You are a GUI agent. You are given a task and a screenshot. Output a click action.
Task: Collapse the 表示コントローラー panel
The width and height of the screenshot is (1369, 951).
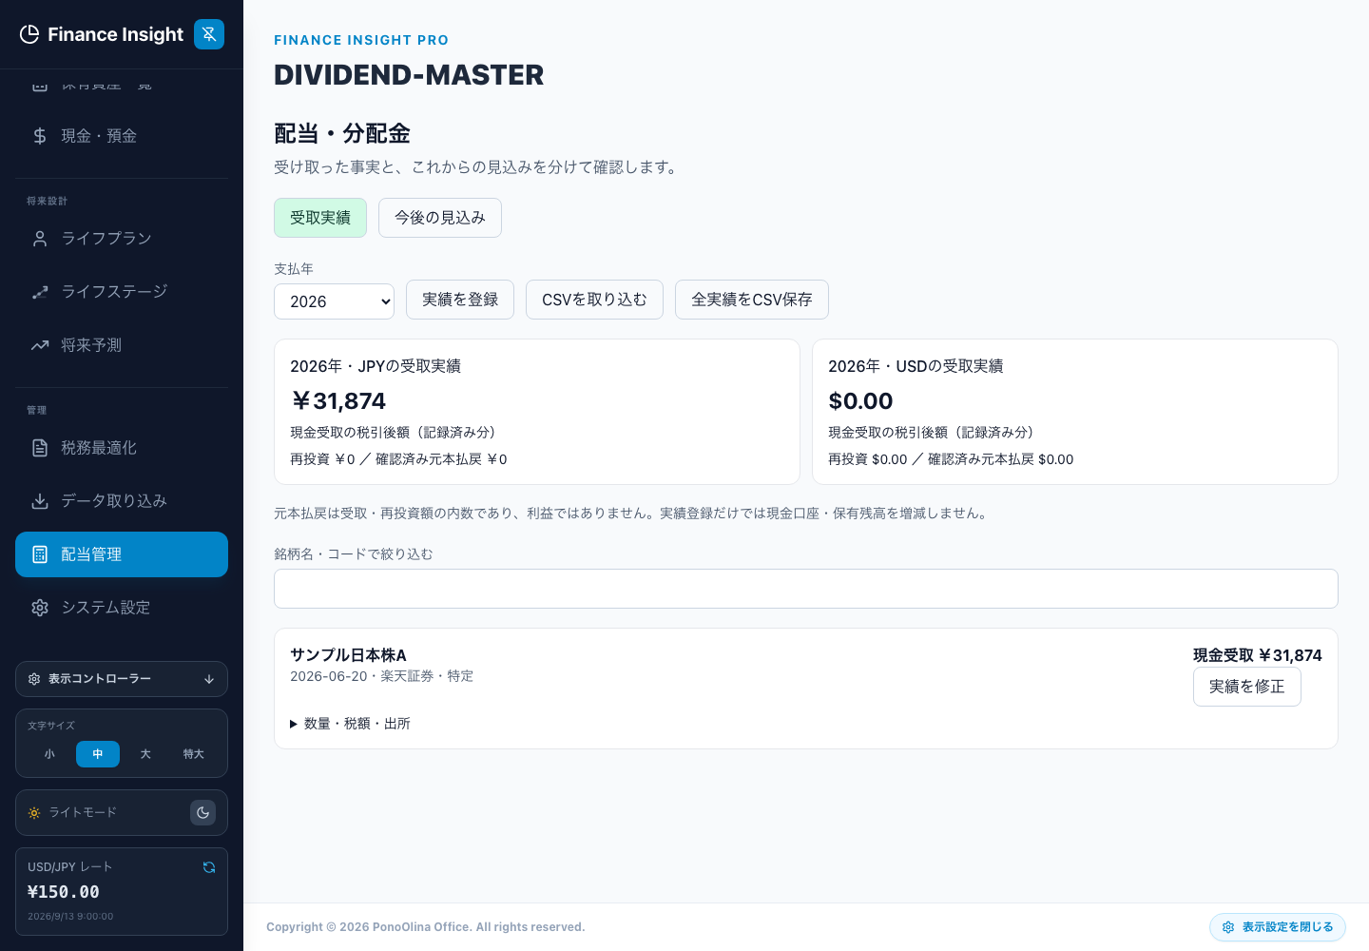pos(122,679)
